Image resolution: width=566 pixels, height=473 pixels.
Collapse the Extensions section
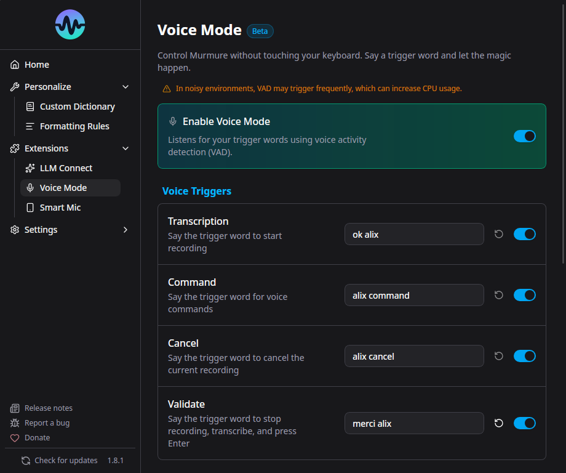point(126,148)
